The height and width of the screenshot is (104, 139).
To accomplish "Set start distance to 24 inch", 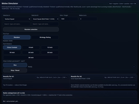I will [31, 52].
